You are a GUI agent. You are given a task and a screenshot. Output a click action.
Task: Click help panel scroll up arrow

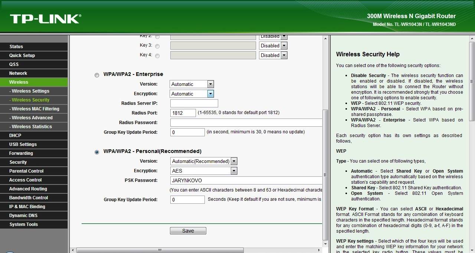(472, 39)
